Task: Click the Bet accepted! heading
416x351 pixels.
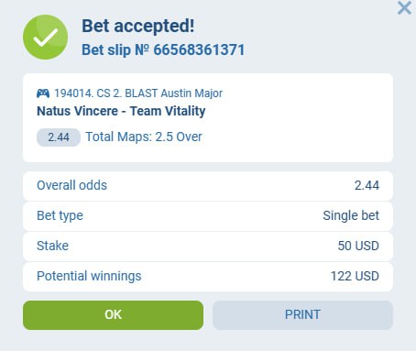Action: 138,26
